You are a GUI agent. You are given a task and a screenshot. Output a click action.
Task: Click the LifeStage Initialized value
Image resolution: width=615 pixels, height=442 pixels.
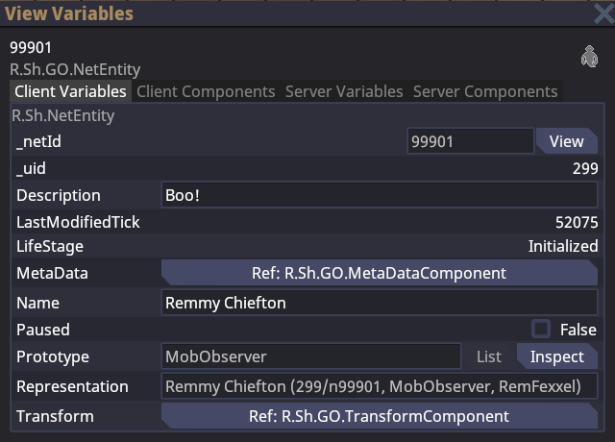(562, 246)
